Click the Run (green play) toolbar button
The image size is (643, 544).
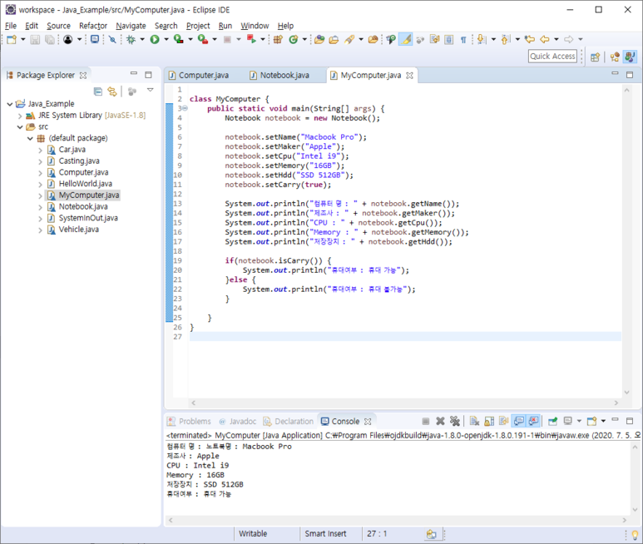[x=155, y=39]
